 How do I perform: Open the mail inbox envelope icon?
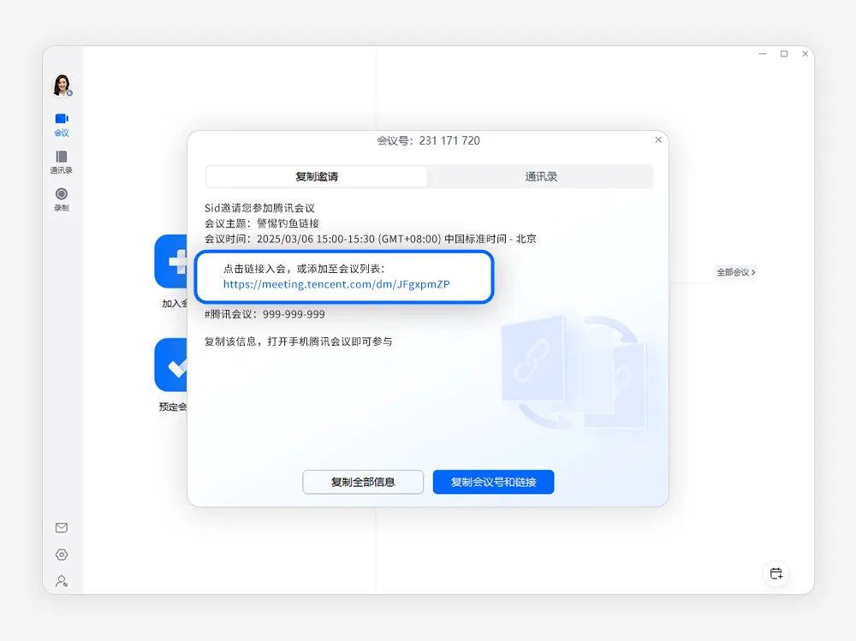(62, 527)
